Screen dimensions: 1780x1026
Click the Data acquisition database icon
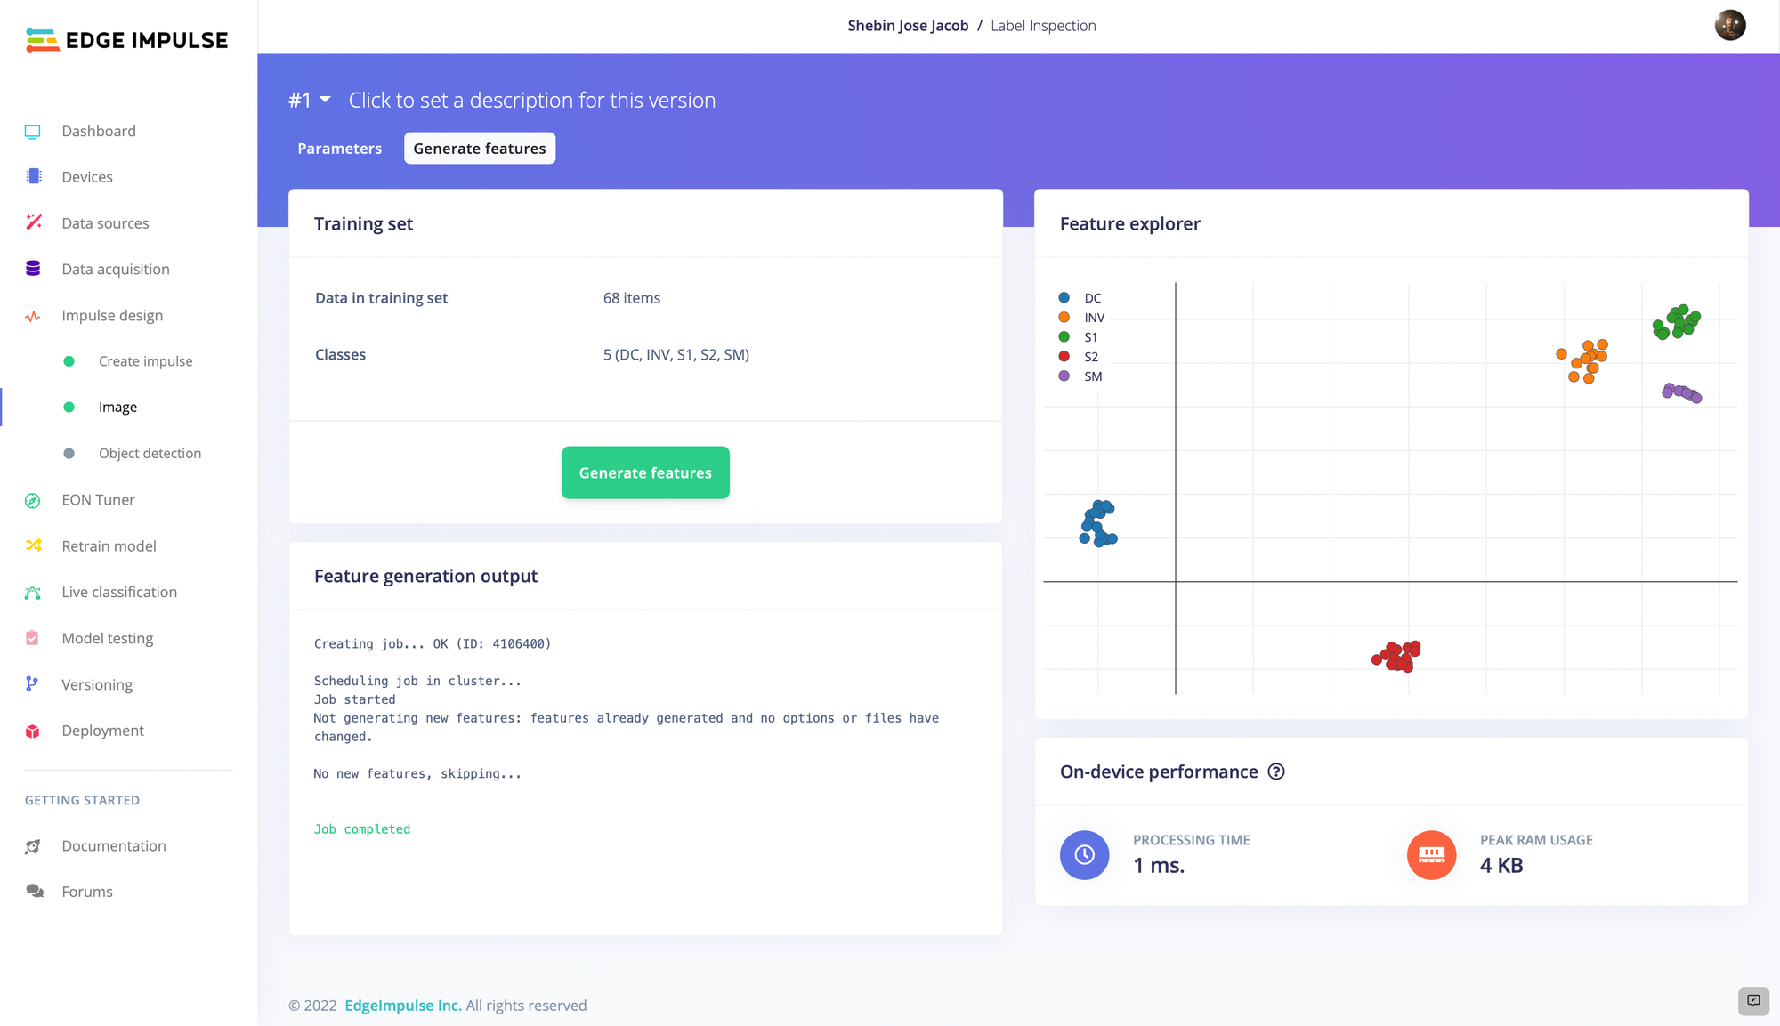click(33, 269)
